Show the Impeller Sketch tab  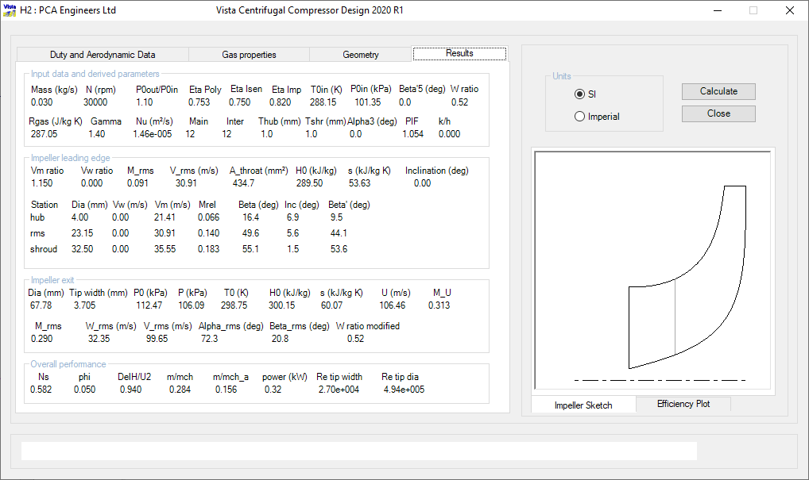click(x=583, y=405)
